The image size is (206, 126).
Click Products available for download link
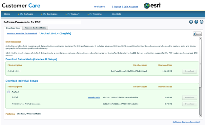(x=22, y=33)
